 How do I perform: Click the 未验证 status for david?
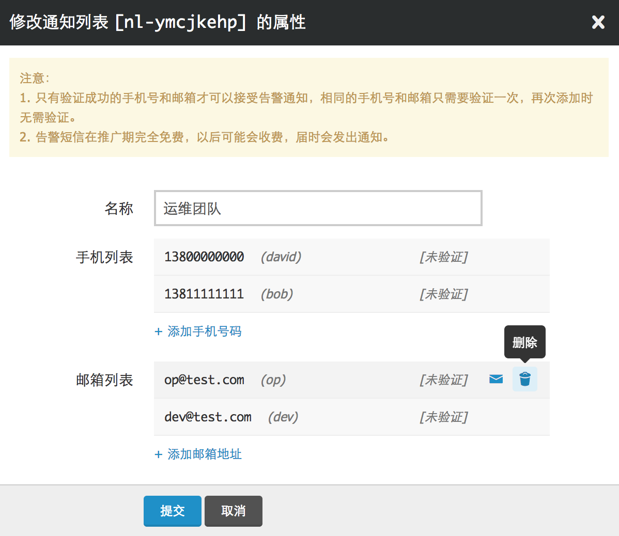click(x=443, y=257)
